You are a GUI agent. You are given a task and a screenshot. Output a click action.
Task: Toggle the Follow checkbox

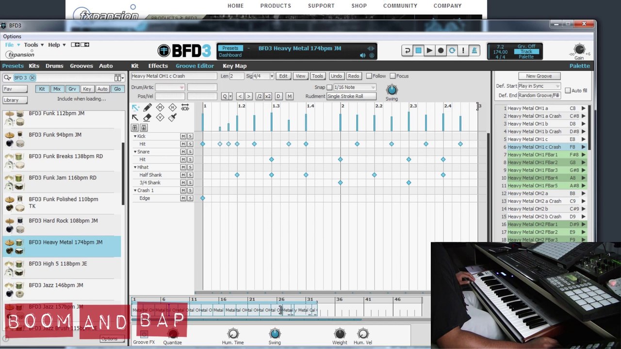(x=369, y=76)
